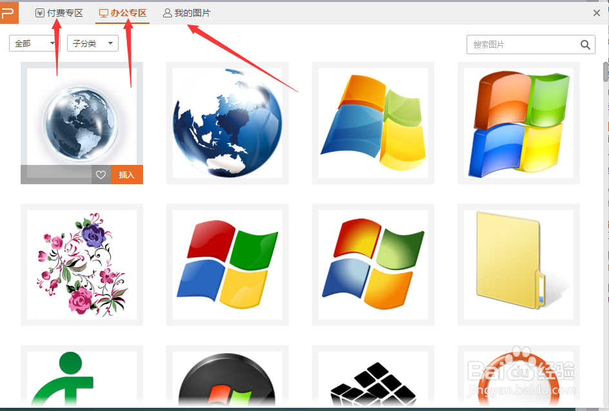Expand the 全部 category dropdown
The height and width of the screenshot is (411, 609).
tap(35, 43)
